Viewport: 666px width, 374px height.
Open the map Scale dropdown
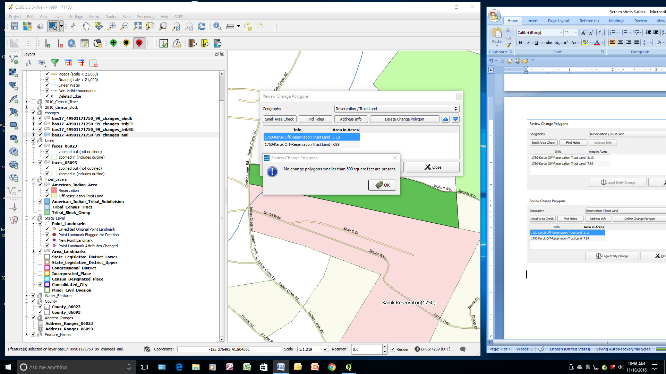click(325, 349)
